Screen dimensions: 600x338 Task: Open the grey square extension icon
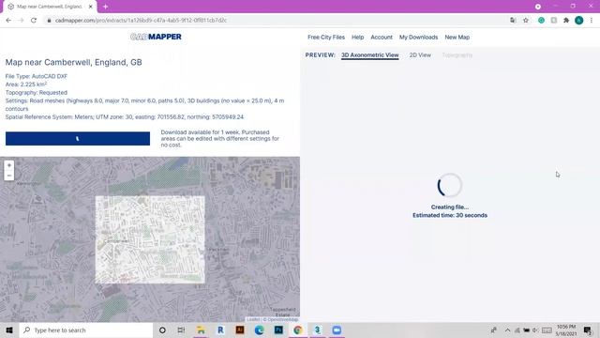pos(554,21)
